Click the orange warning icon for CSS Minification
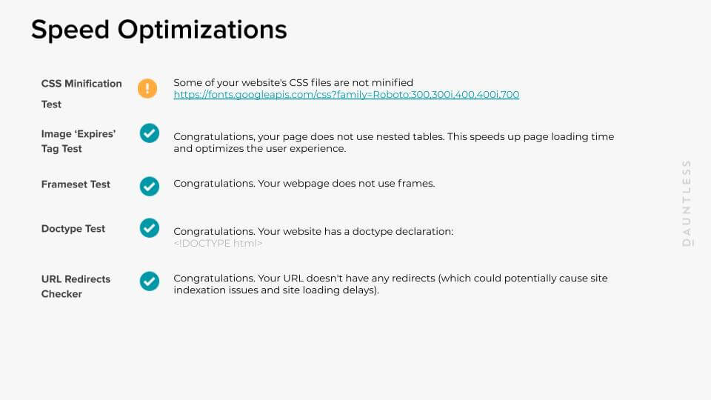 [x=147, y=89]
